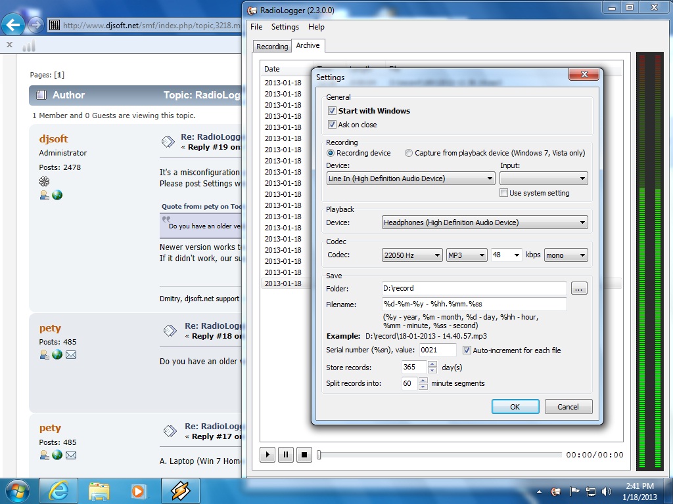Click the Folder path input field
Viewport: 673px width, 504px height.
[x=475, y=289]
